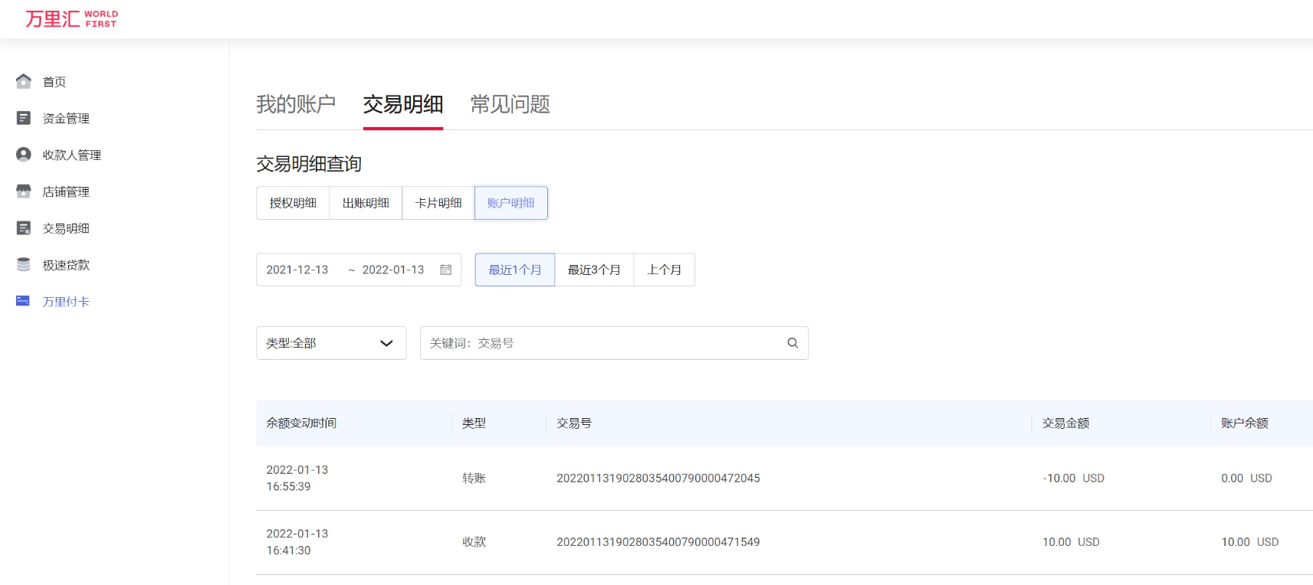This screenshot has width=1313, height=585.
Task: Open 资金管理 in the sidebar
Action: [66, 119]
